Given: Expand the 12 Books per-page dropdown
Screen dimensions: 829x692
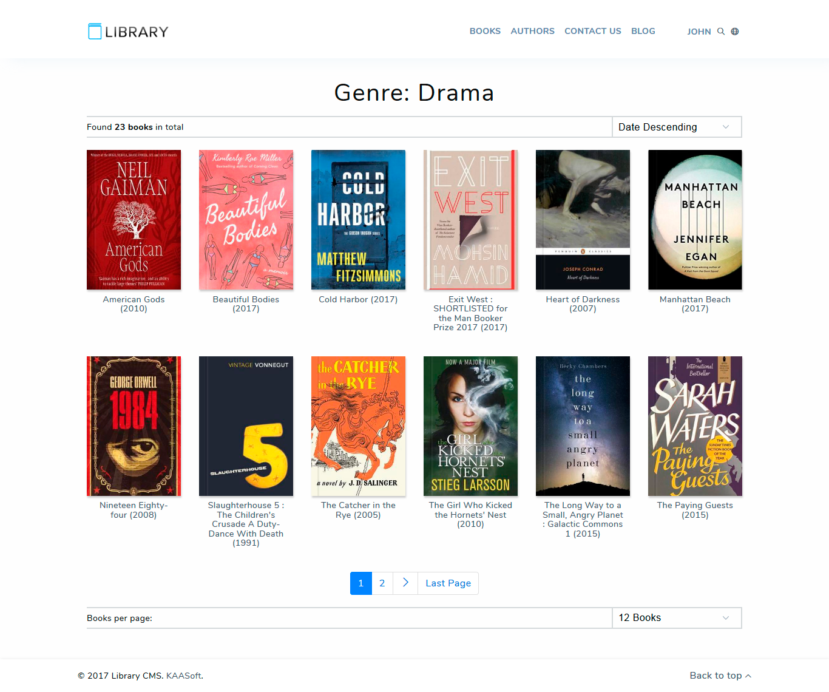Looking at the screenshot, I should coord(677,618).
